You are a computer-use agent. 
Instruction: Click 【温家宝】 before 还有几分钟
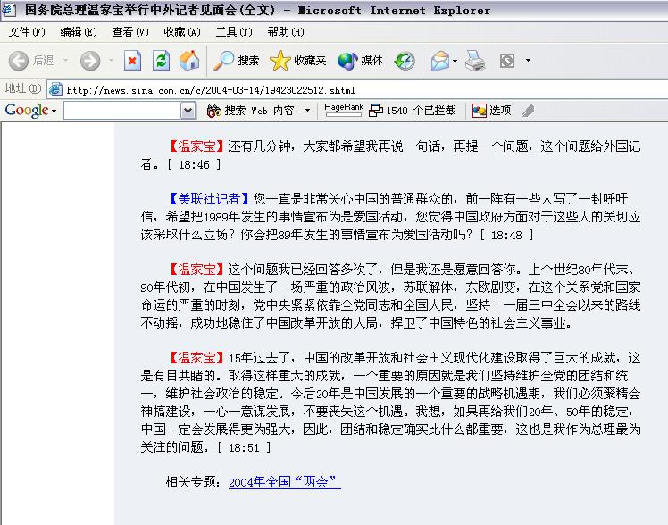pyautogui.click(x=196, y=146)
